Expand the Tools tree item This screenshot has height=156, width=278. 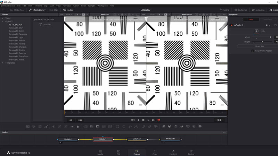3,18
